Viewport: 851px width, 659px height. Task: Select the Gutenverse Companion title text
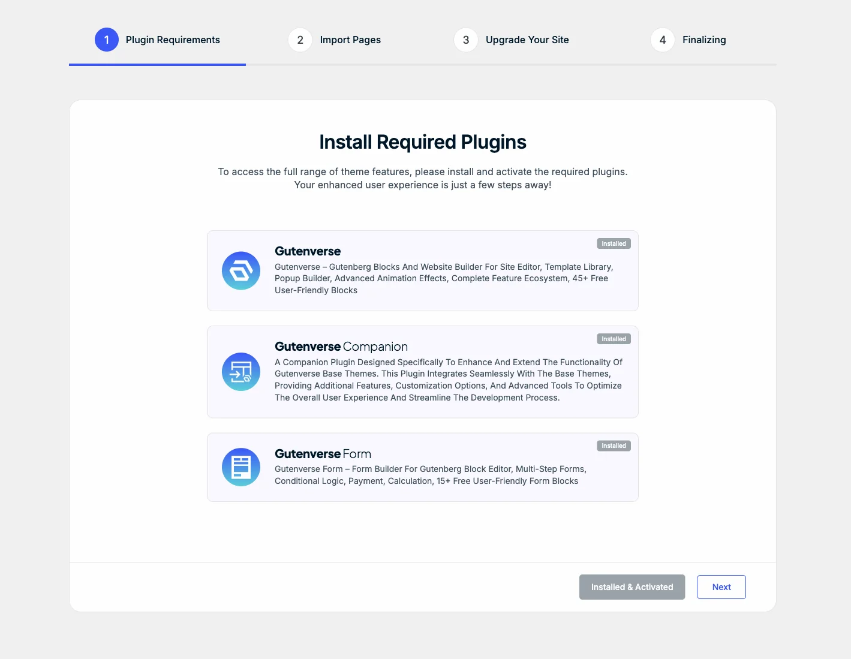pos(341,347)
